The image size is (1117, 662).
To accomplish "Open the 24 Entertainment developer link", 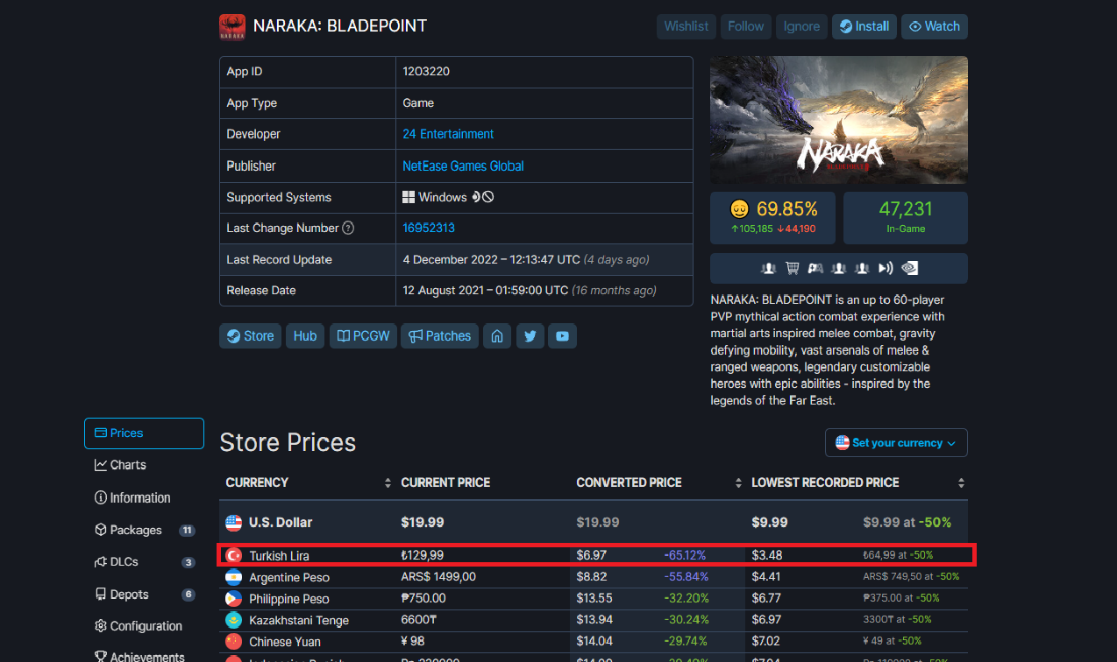I will click(x=448, y=134).
